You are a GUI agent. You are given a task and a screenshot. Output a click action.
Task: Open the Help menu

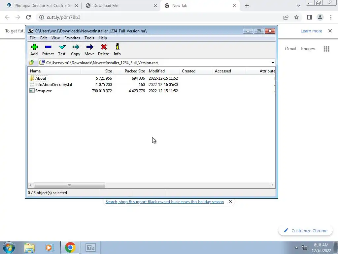[x=103, y=38]
